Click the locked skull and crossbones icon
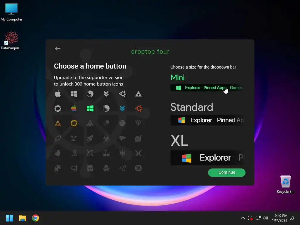This screenshot has width=300, height=225. pos(106,168)
